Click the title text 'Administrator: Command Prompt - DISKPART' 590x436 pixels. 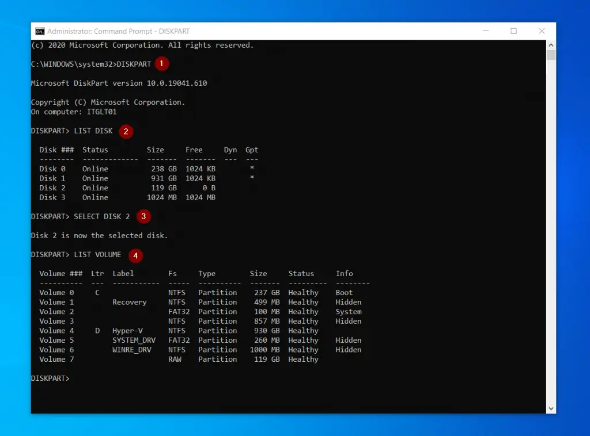(118, 31)
